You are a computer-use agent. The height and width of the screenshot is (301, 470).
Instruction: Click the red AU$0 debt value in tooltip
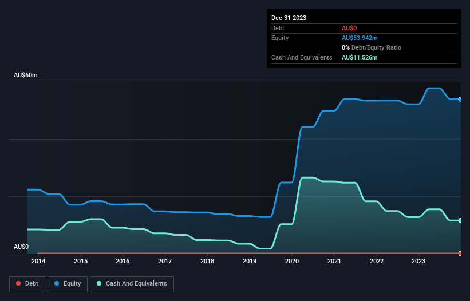click(349, 28)
